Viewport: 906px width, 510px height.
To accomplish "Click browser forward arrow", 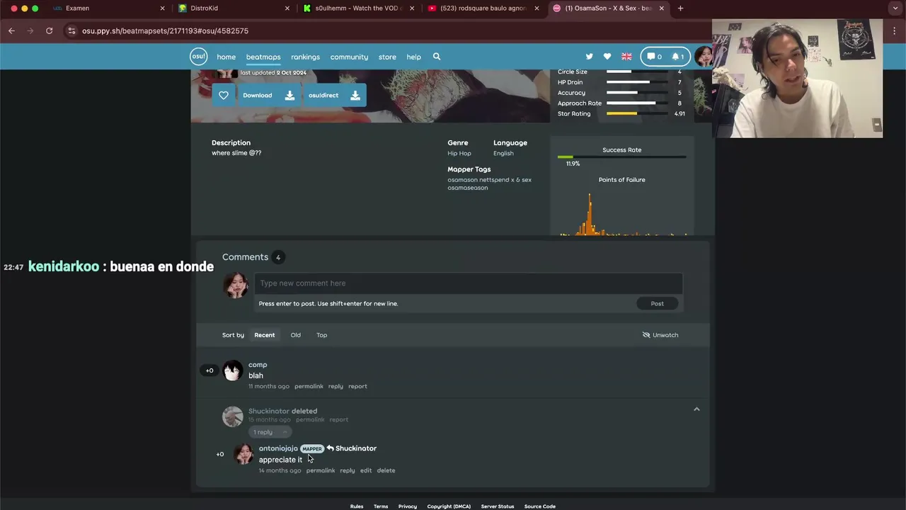I will [30, 30].
